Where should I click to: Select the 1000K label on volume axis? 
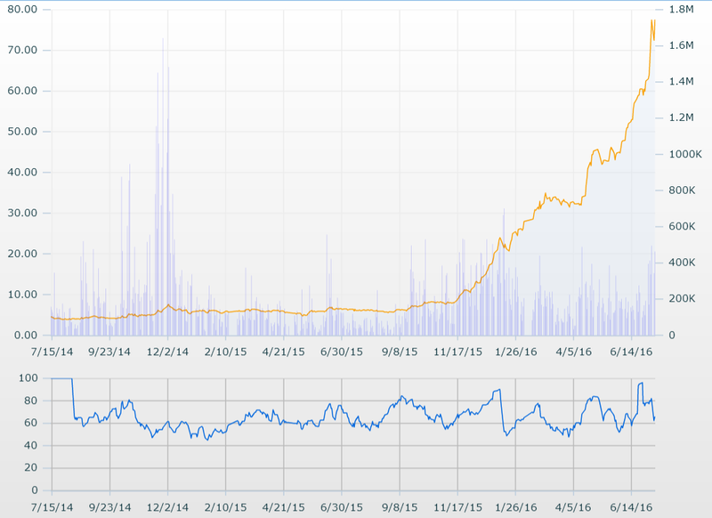[x=684, y=154]
